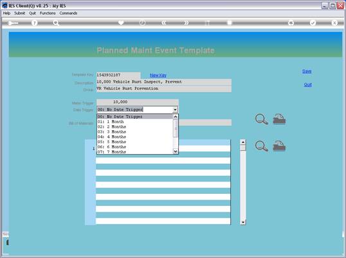Click the Quit link on the right
The height and width of the screenshot is (258, 346).
point(307,85)
